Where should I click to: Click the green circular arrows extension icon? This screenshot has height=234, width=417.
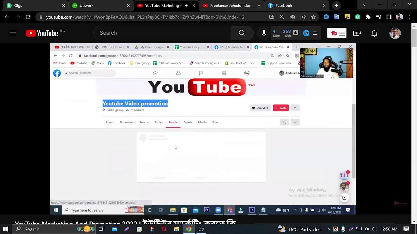(358, 17)
